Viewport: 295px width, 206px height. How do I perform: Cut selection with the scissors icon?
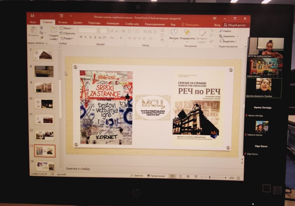pyautogui.click(x=41, y=28)
